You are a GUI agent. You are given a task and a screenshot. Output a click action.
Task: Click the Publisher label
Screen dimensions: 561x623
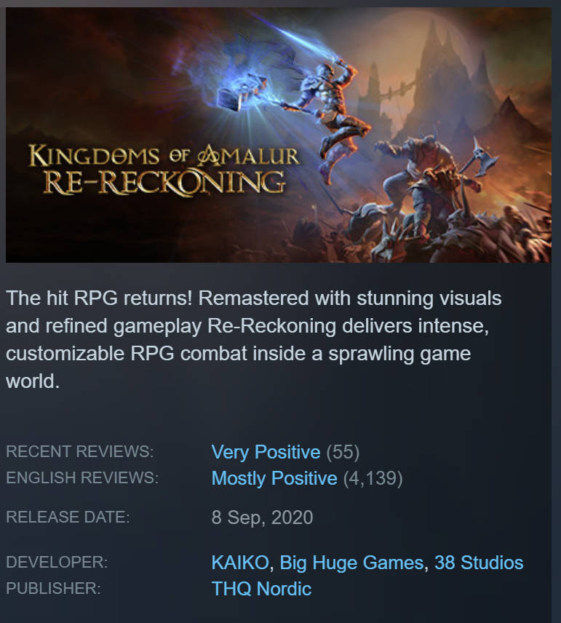53,589
